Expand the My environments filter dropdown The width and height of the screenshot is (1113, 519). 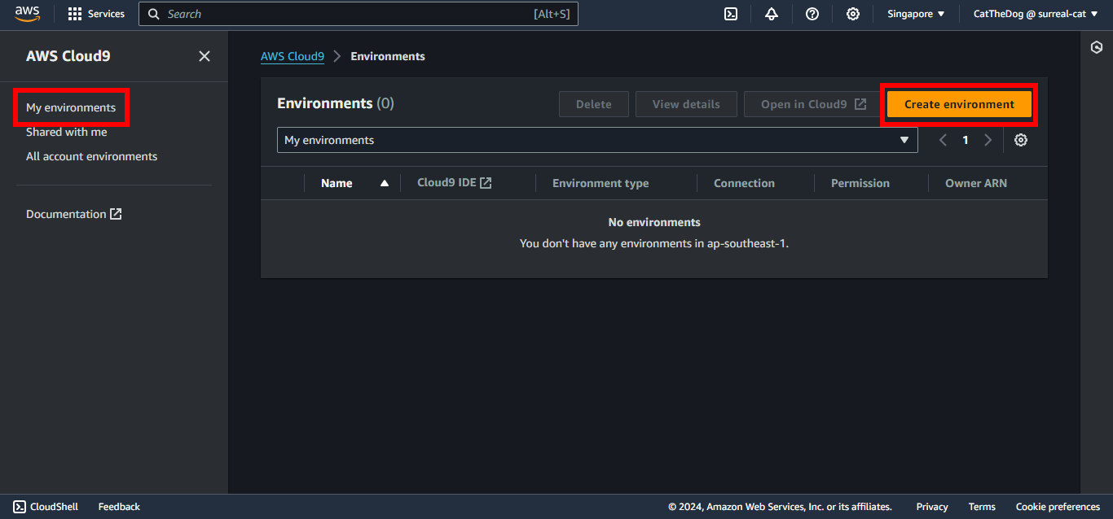[x=597, y=140]
